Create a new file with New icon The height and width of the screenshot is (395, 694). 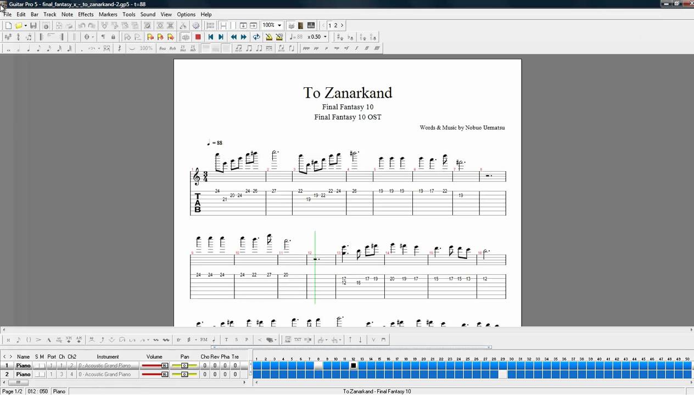(x=8, y=25)
